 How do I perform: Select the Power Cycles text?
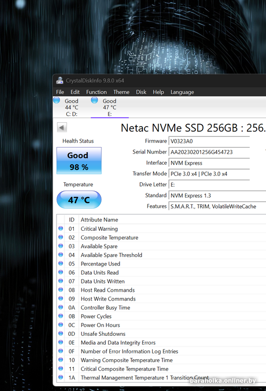(96, 316)
